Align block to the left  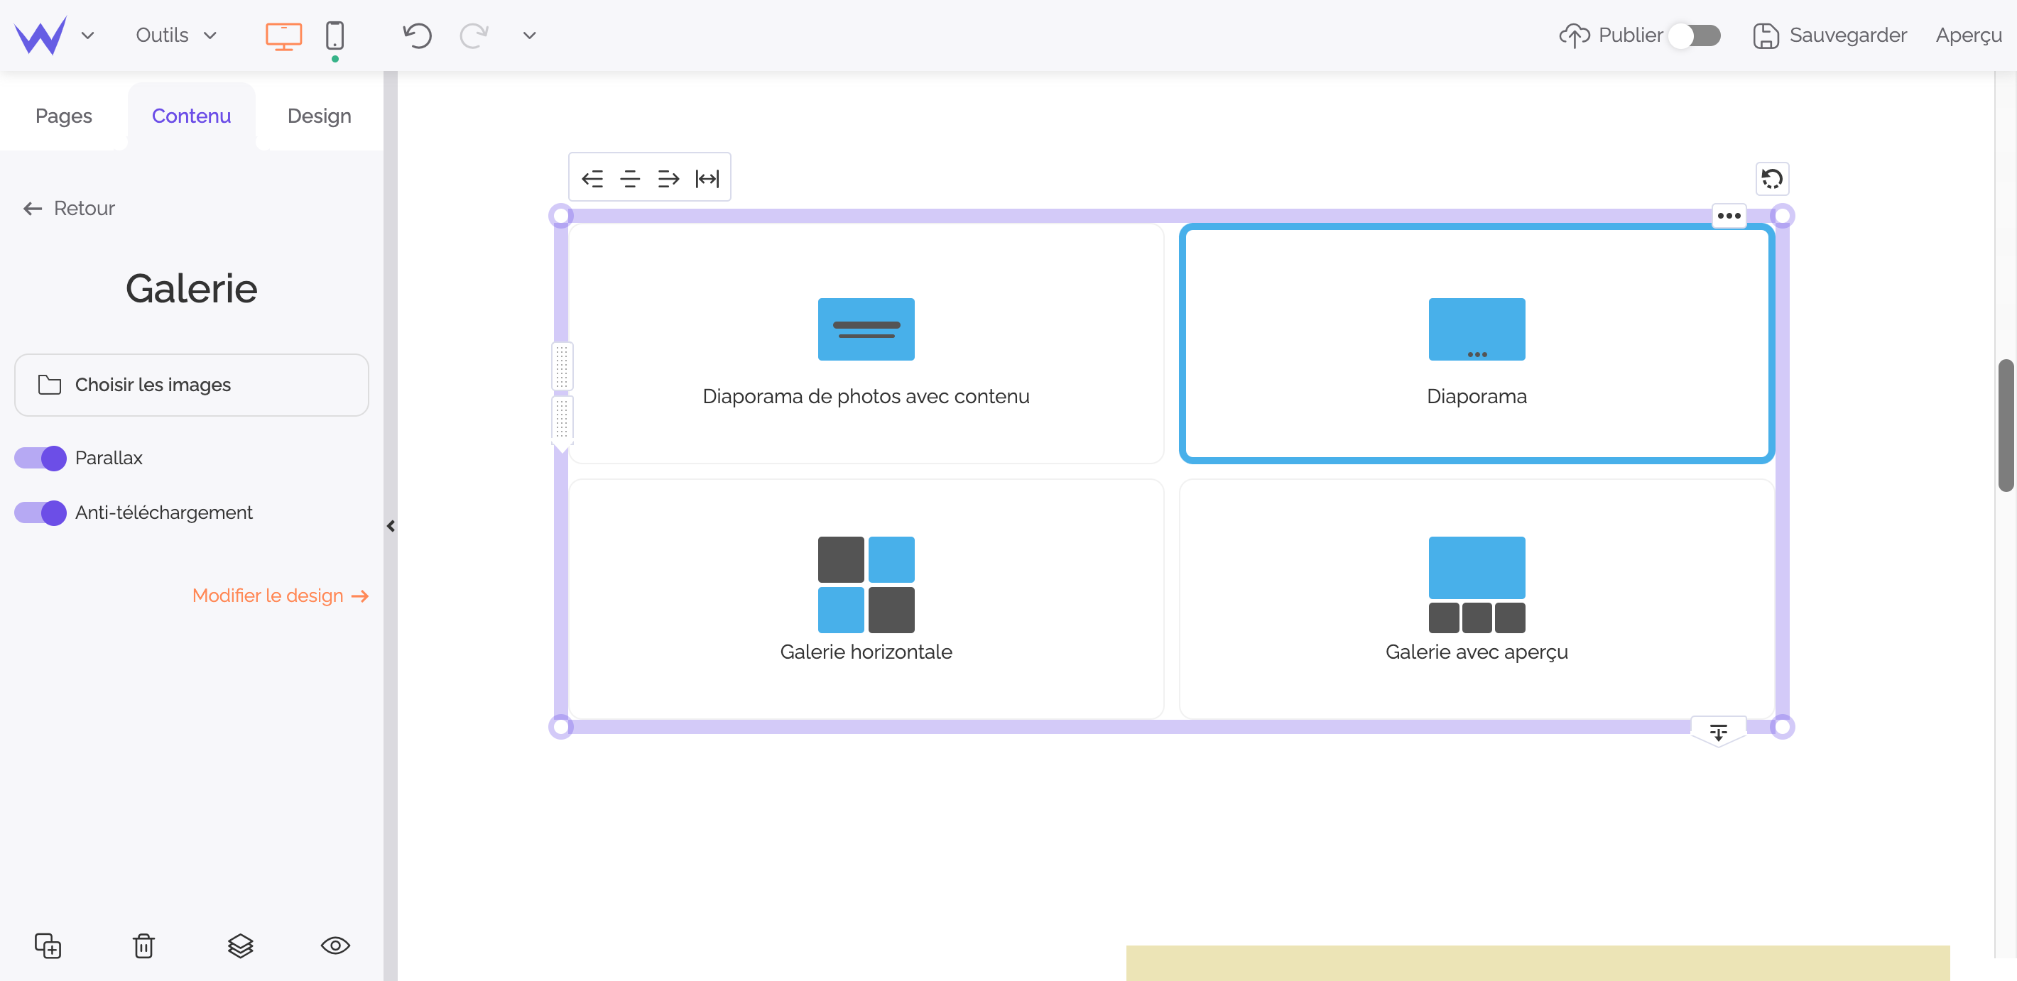593,179
